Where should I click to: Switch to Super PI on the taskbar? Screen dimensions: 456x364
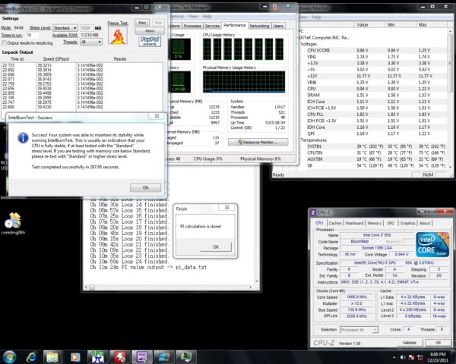point(98,357)
